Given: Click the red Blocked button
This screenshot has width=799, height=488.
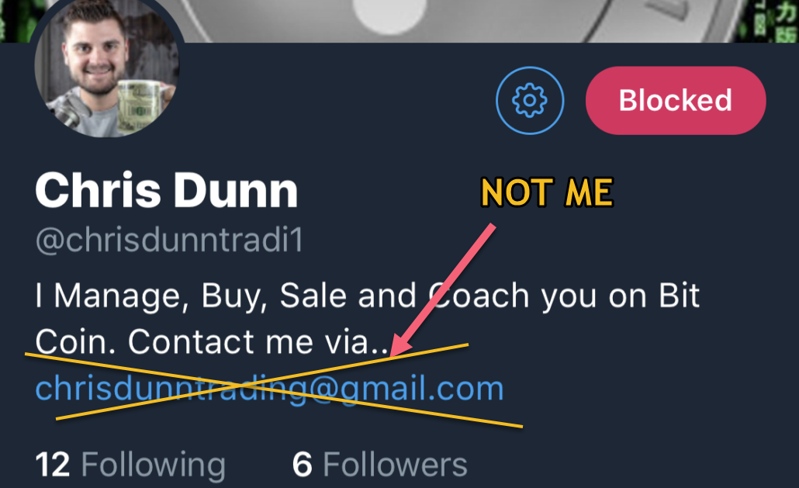Looking at the screenshot, I should (676, 100).
